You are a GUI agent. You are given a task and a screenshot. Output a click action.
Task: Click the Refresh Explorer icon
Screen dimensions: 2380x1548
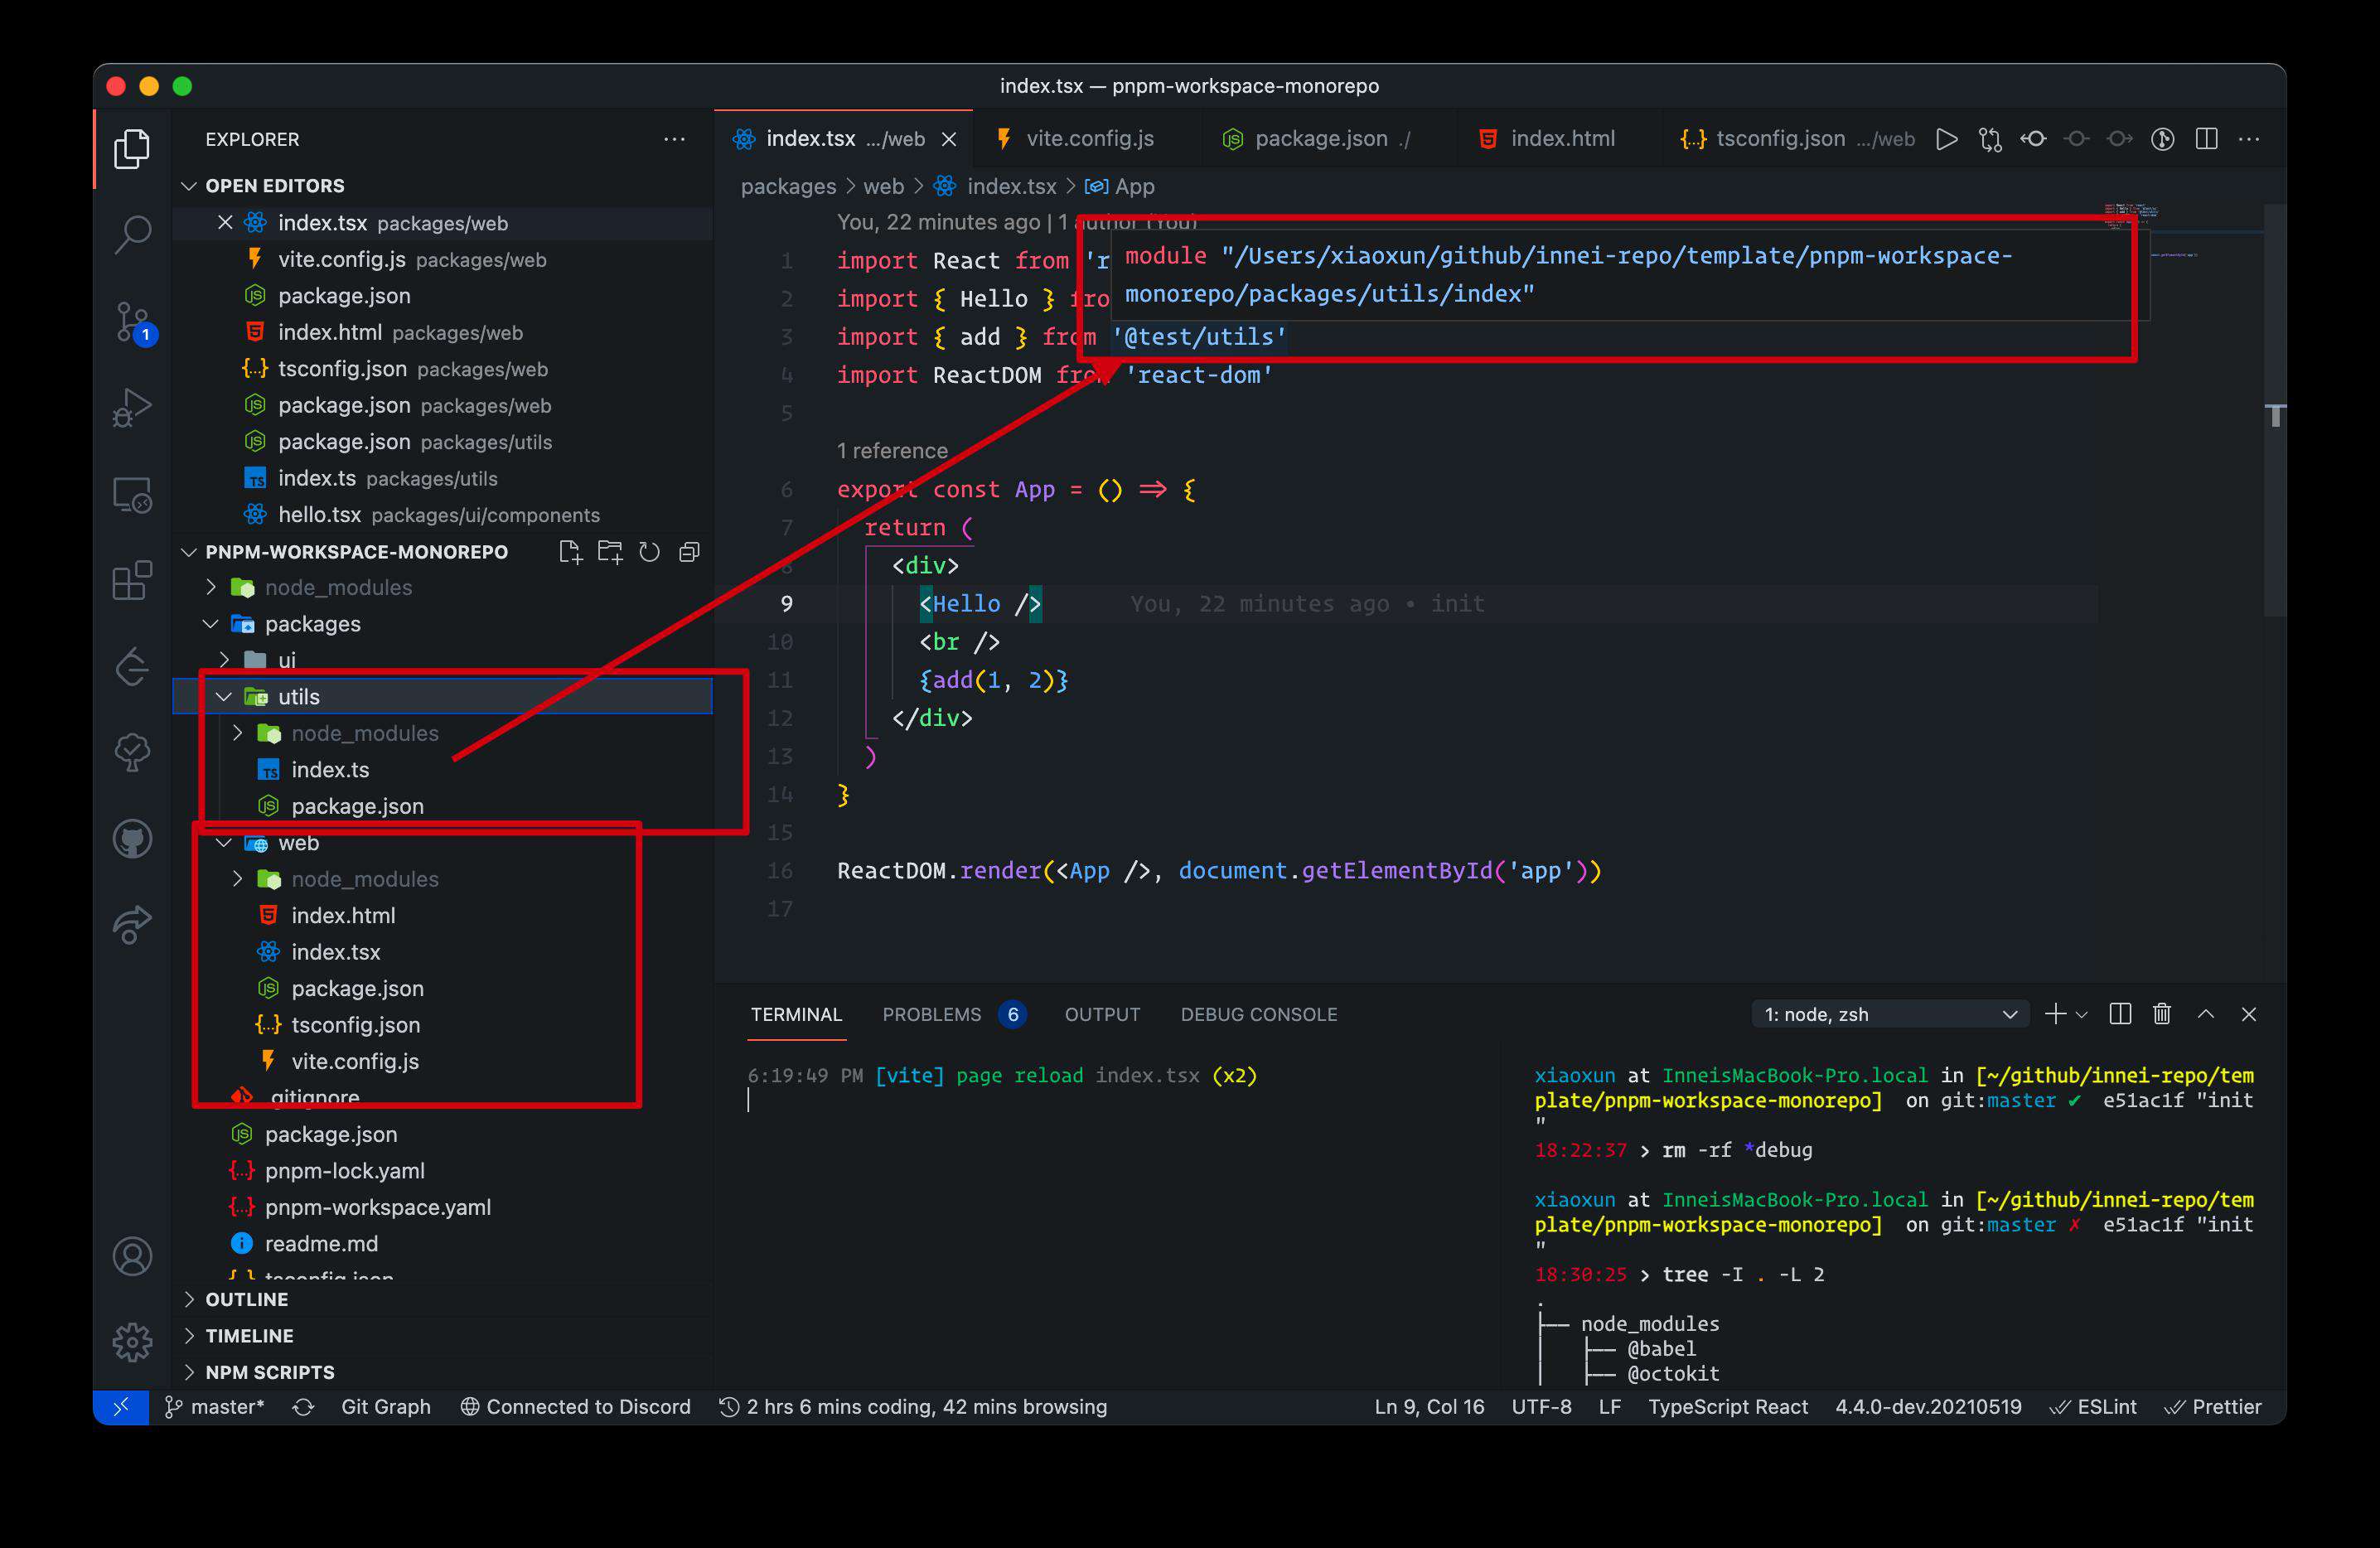(650, 552)
